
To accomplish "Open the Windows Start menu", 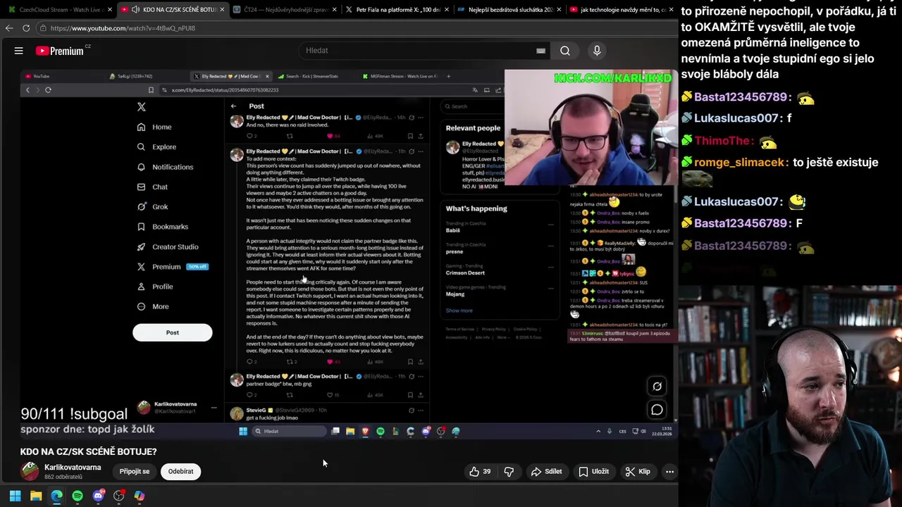I will click(15, 496).
